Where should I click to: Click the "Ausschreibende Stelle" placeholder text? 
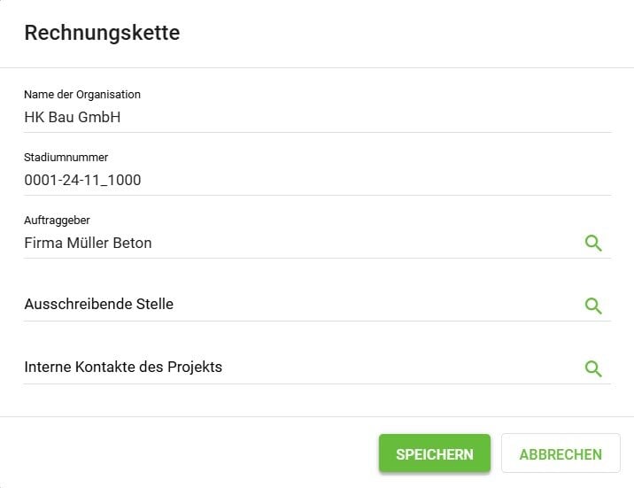pos(98,304)
